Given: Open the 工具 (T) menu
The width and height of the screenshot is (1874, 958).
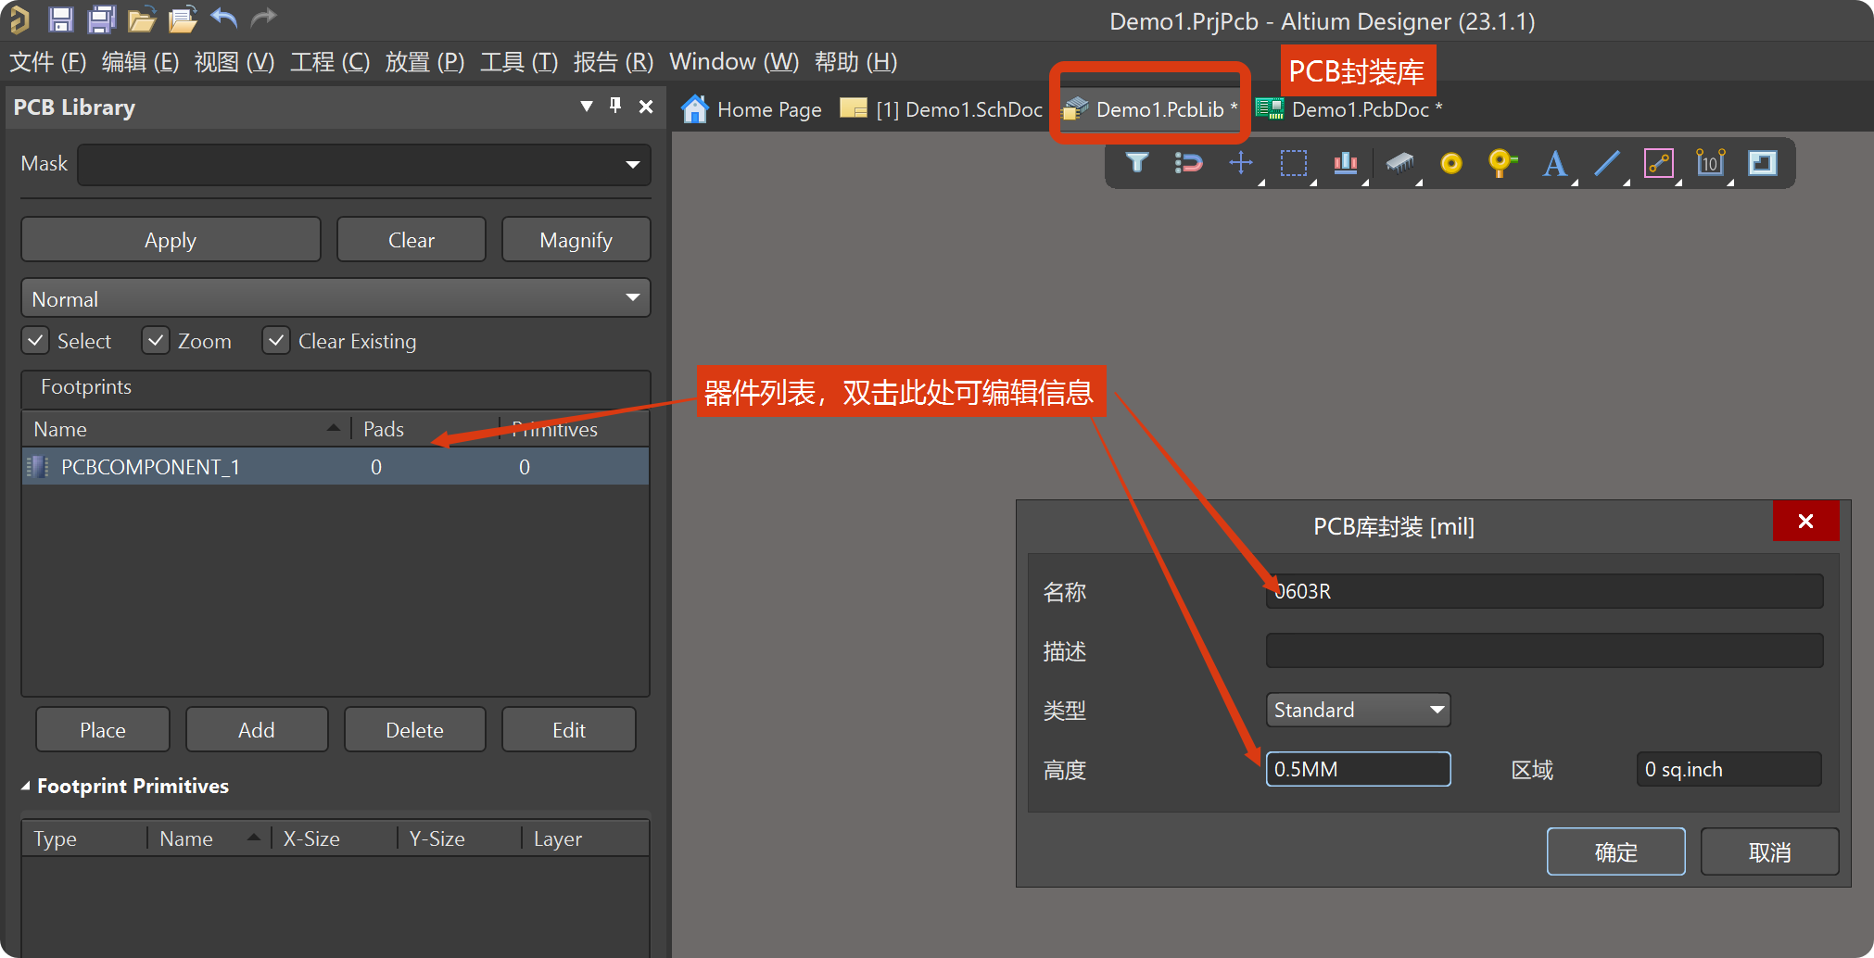Looking at the screenshot, I should point(519,62).
